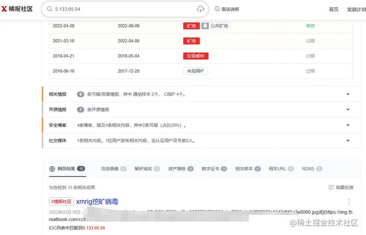Click the search magnifier icon
Viewport: 366px width, 235px height.
(49, 9)
